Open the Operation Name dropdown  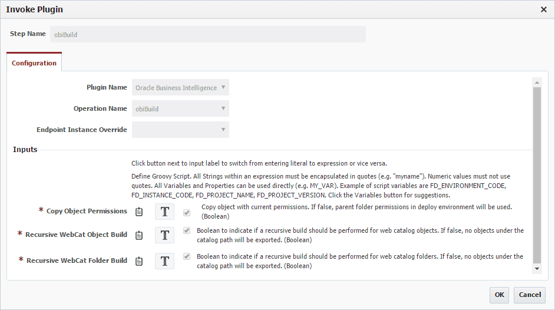coord(180,108)
